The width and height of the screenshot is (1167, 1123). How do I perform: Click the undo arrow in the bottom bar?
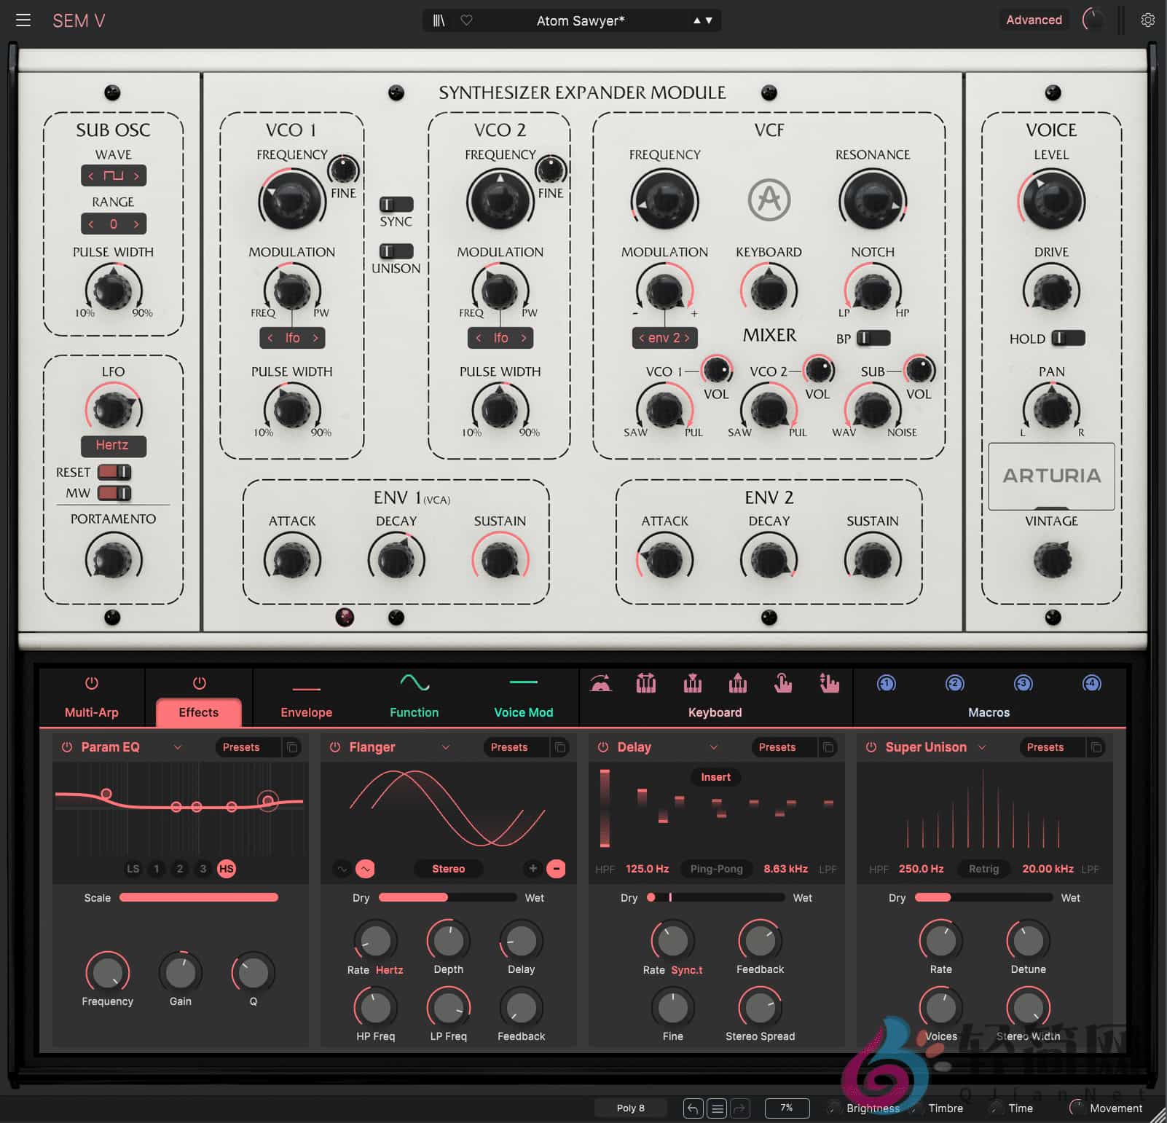pos(692,1108)
